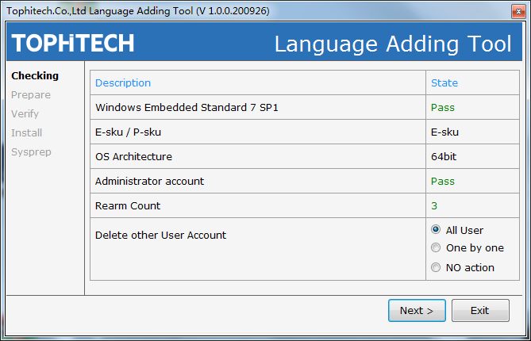531x341 pixels.
Task: Click the State column header
Action: [x=444, y=83]
